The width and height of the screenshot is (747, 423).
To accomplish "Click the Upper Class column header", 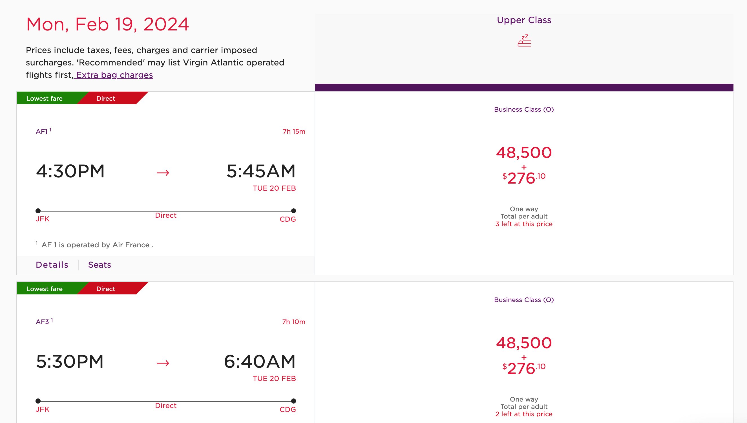I will point(524,20).
